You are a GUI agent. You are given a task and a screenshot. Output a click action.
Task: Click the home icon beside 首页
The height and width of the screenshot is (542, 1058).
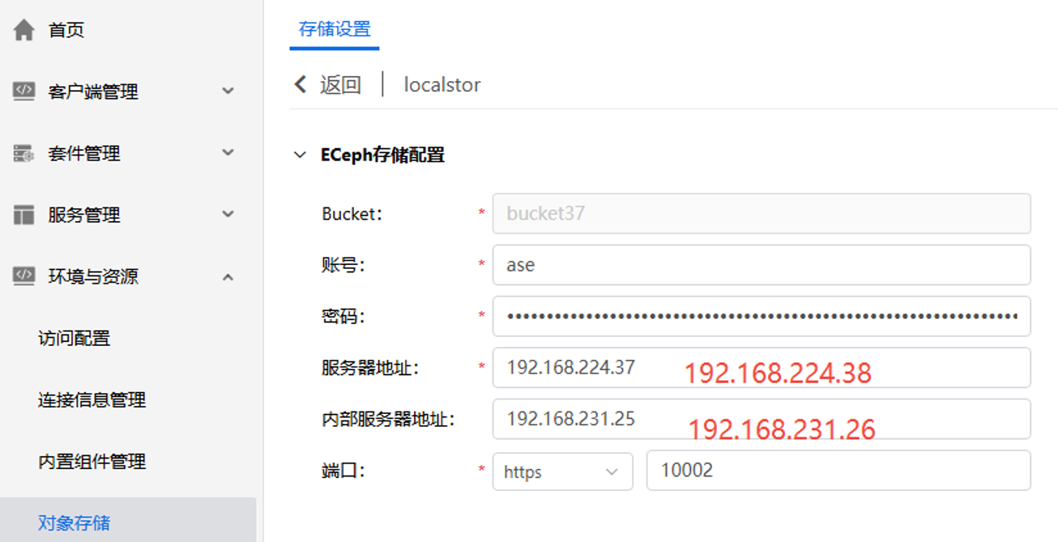coord(24,30)
